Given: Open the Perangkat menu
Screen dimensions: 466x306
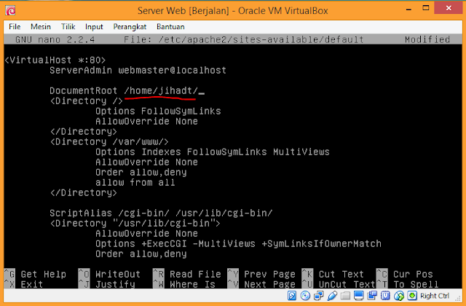Looking at the screenshot, I should coord(130,27).
